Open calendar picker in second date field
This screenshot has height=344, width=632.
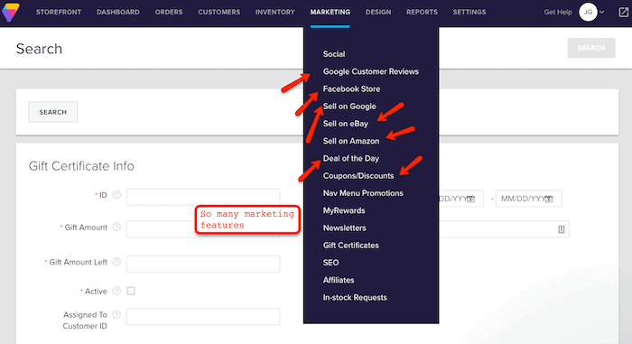(549, 199)
